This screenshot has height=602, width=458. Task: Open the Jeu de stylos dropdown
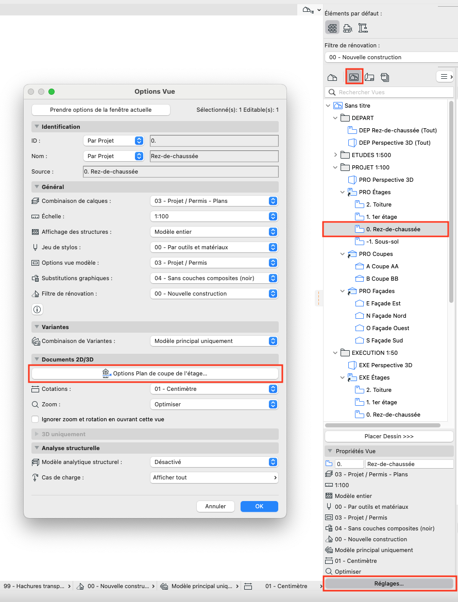(x=214, y=247)
